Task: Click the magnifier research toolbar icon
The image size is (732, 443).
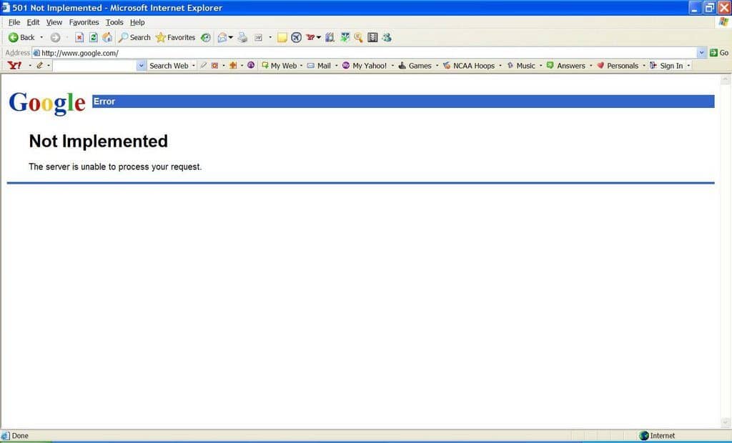Action: tap(358, 37)
